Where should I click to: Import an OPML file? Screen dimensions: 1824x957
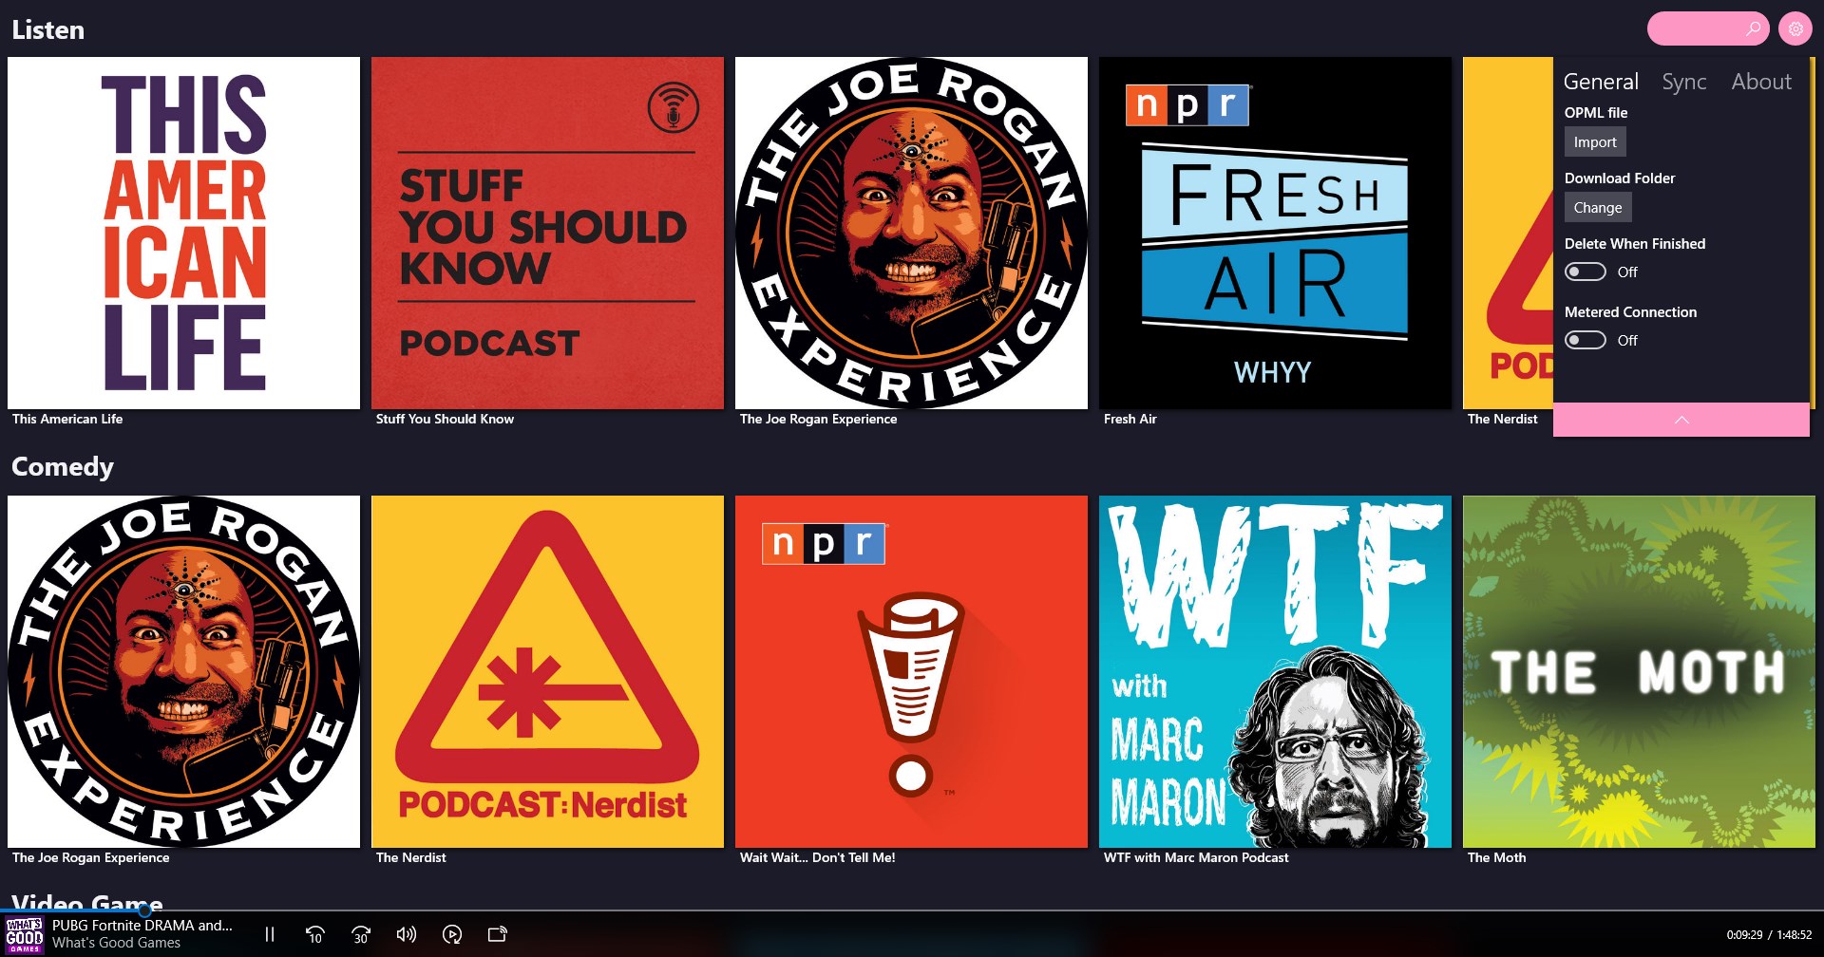click(1595, 141)
